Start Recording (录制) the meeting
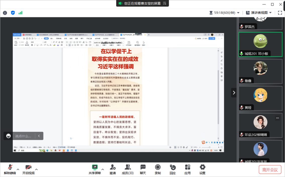Screen dimensions: 285x177 [158, 169]
